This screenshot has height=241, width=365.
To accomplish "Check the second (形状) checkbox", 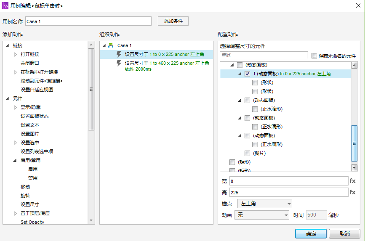I will [x=255, y=91].
